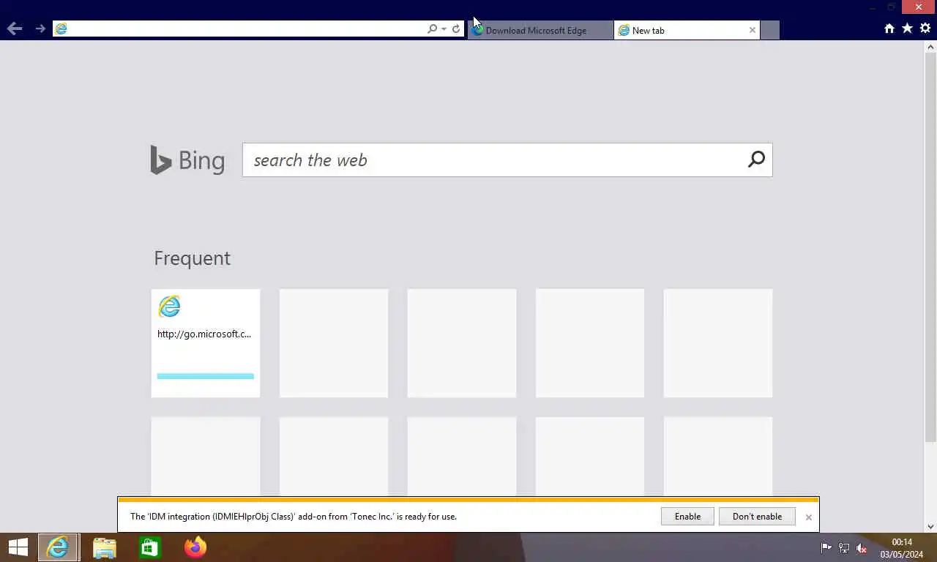Open the address bar autocomplete dropdown arrow
Viewport: 937px width, 562px height.
(x=444, y=29)
